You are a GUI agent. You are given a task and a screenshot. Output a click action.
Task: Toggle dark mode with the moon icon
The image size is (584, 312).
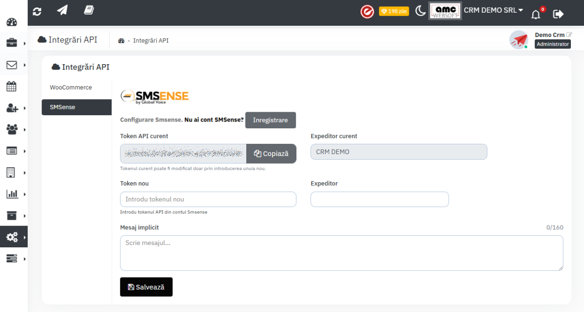[x=420, y=11]
